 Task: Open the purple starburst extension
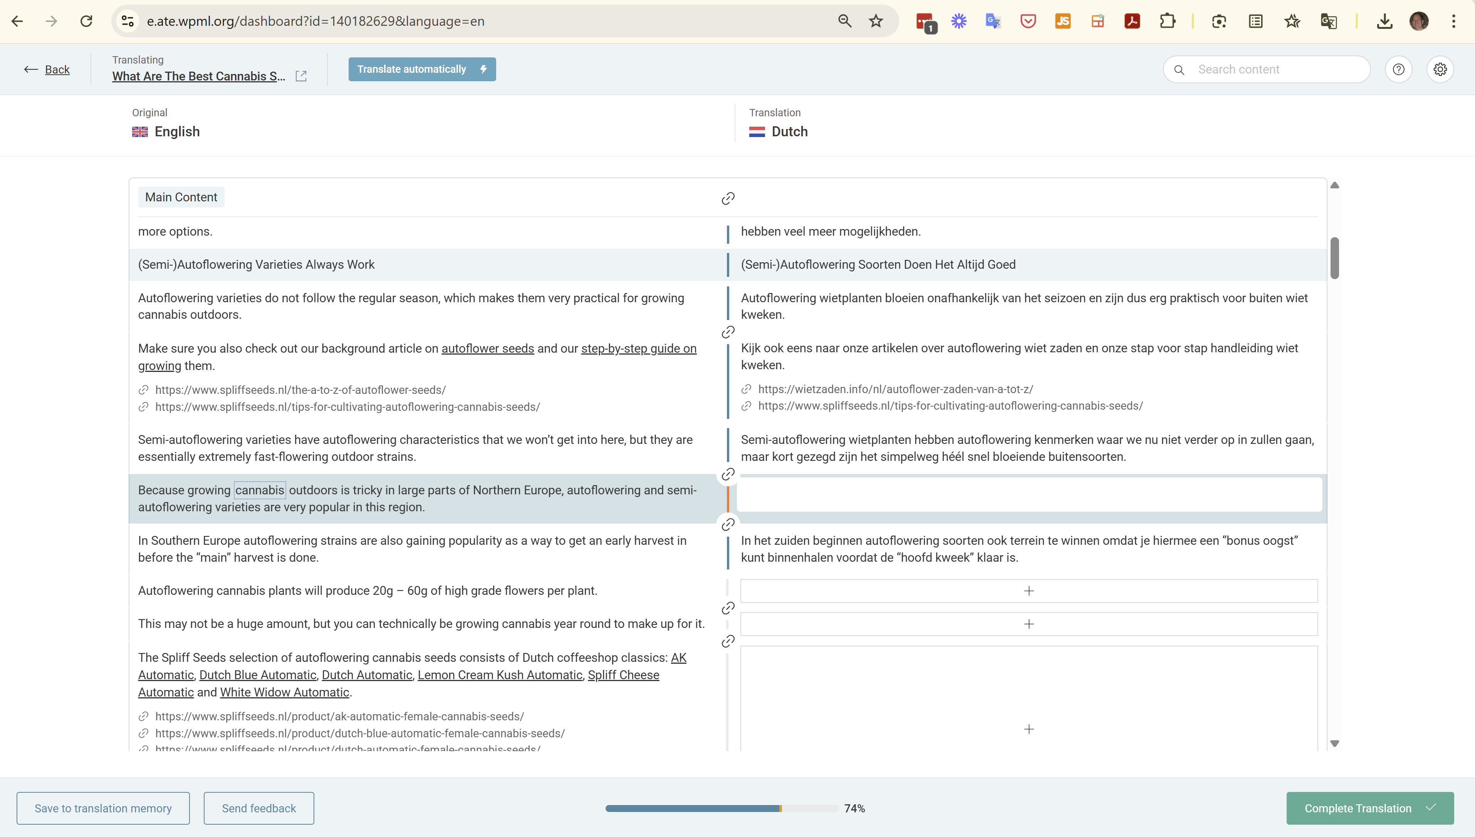pos(958,21)
